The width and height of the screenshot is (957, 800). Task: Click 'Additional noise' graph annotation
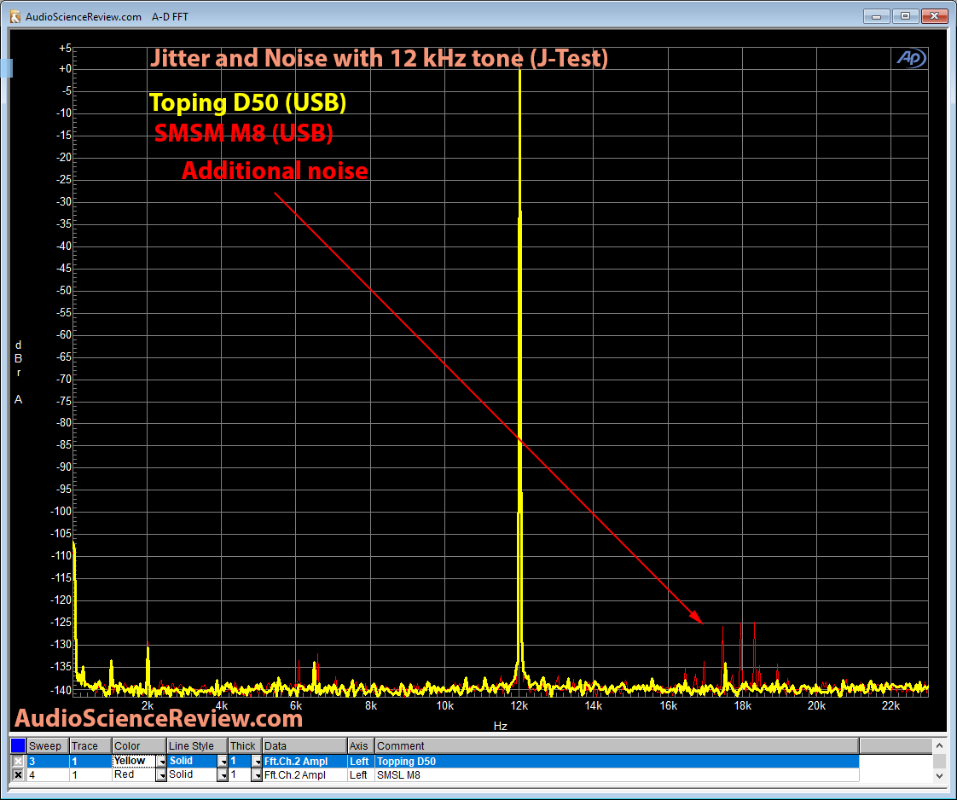pos(275,171)
